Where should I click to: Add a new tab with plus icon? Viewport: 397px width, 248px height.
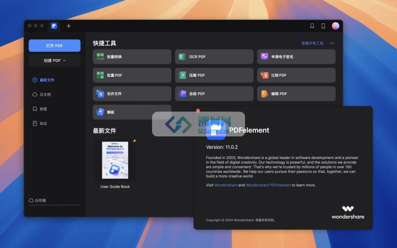69,26
